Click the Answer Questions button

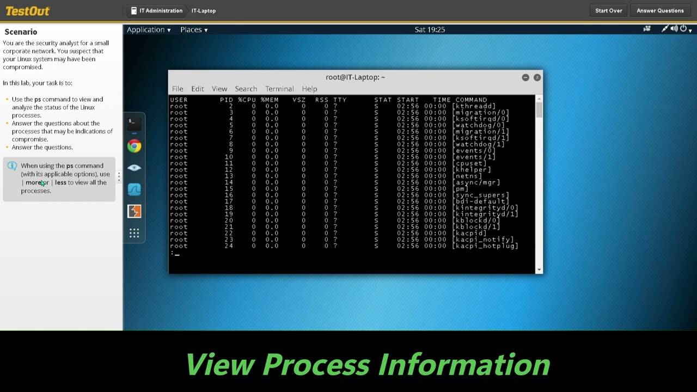(660, 11)
